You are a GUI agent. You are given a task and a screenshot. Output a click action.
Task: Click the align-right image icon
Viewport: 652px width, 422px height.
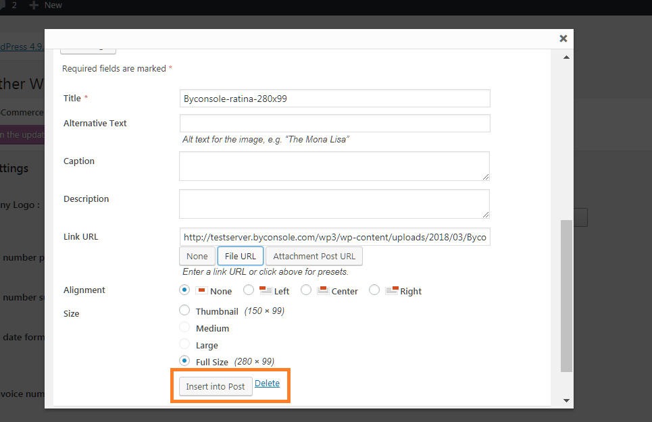(x=392, y=290)
